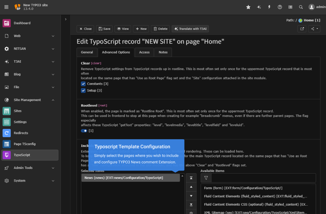The height and width of the screenshot is (214, 326).
Task: Expand the Web sidebar section
Action: [30, 36]
